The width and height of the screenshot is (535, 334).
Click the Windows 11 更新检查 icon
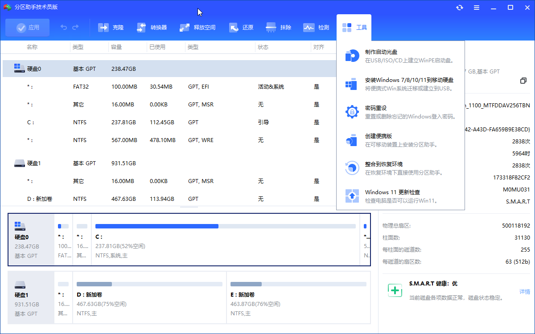(x=352, y=196)
